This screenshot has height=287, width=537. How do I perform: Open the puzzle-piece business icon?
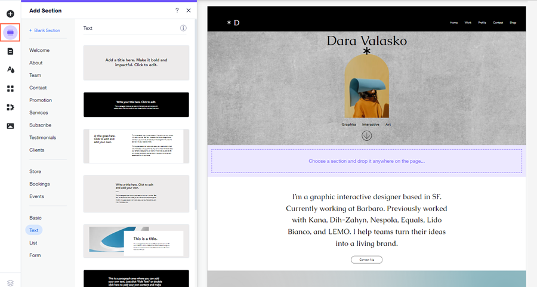10,107
